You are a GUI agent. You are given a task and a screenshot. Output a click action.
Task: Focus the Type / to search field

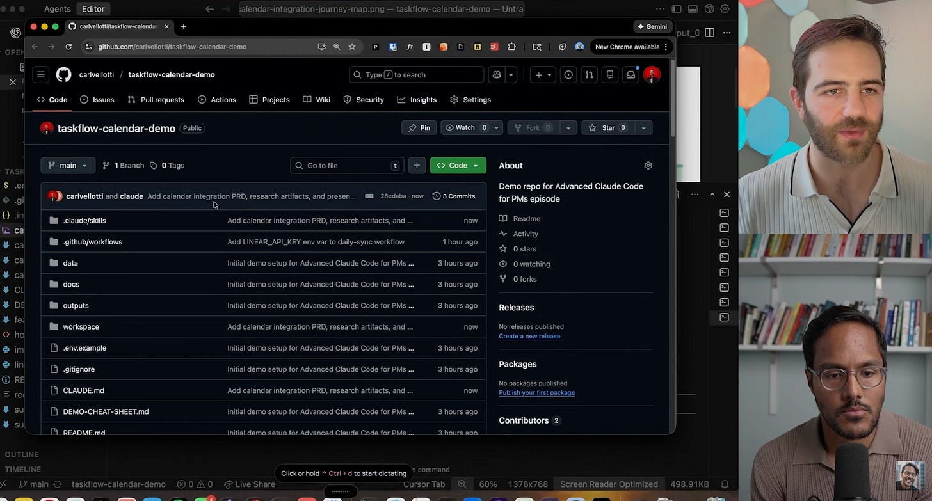click(416, 75)
